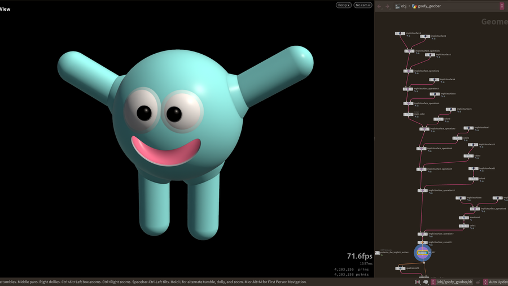The width and height of the screenshot is (508, 286).
Task: Select the transform1 node
Action: [464, 218]
